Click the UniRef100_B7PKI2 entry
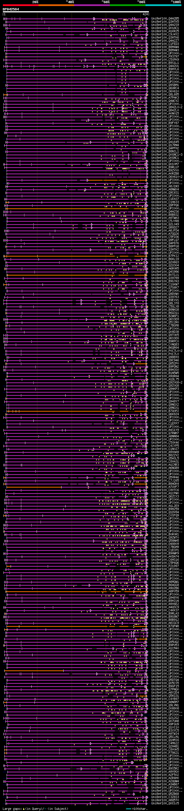The height and width of the screenshot is (811, 184). (x=165, y=256)
